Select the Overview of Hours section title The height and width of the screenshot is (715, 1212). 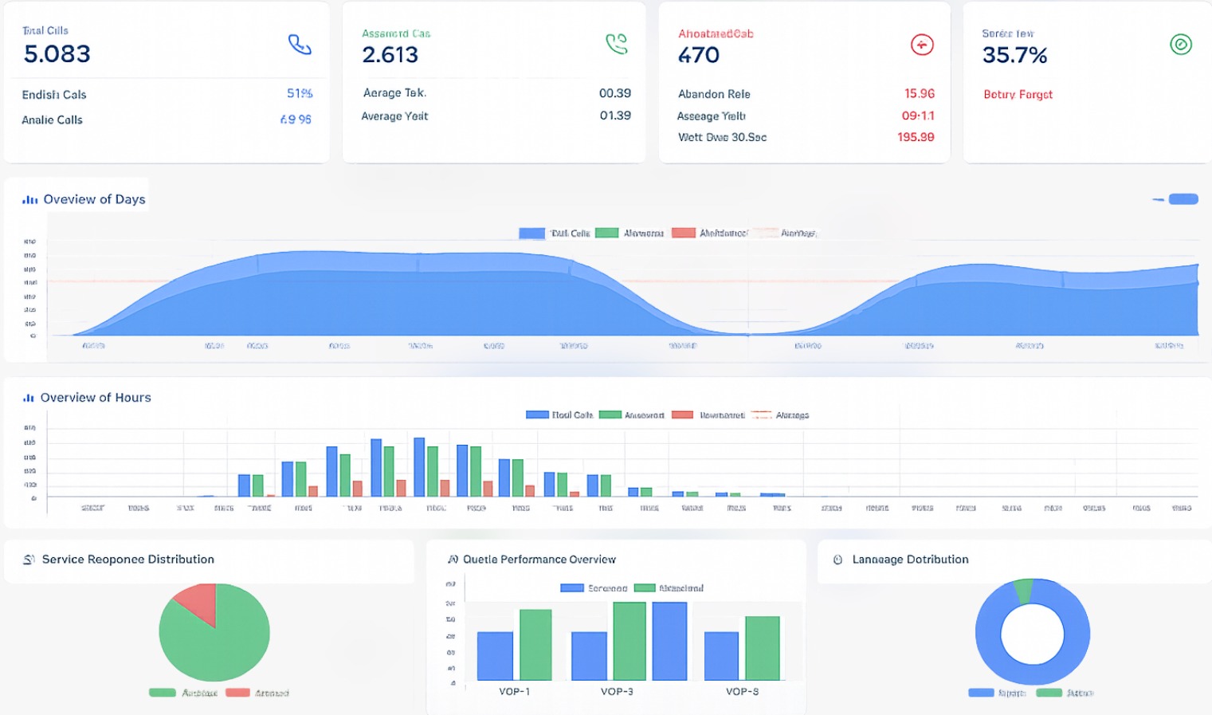[96, 398]
